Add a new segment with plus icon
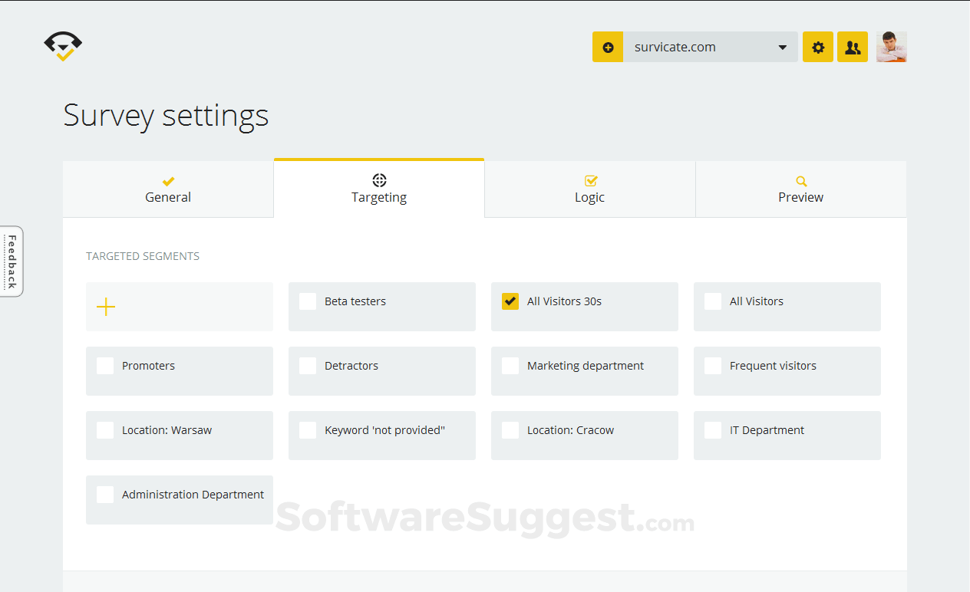The image size is (970, 592). pyautogui.click(x=106, y=308)
